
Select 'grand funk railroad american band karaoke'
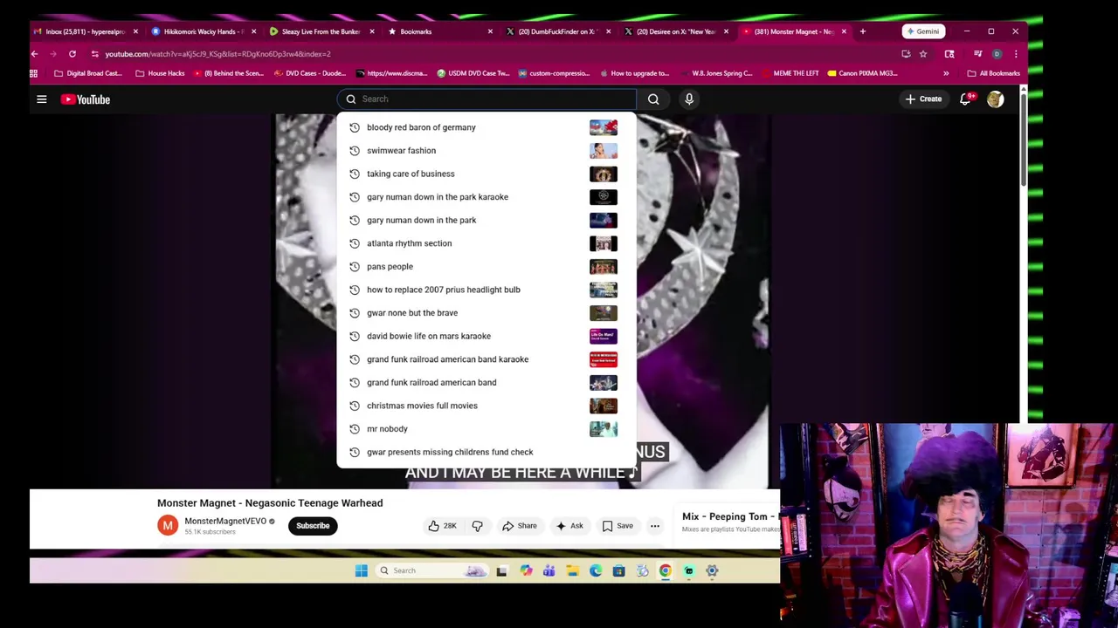487,359
